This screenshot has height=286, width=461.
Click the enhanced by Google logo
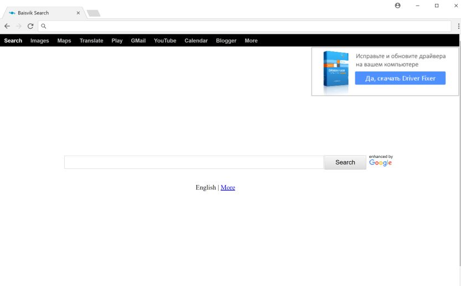[381, 161]
